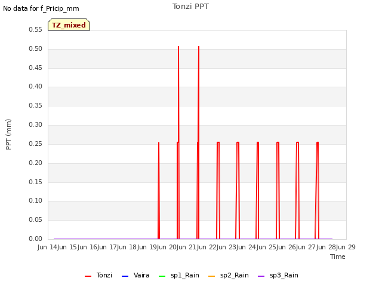382x287 pixels.
Task: Click the green sp1_Rain legend color marker
Action: [x=162, y=276]
